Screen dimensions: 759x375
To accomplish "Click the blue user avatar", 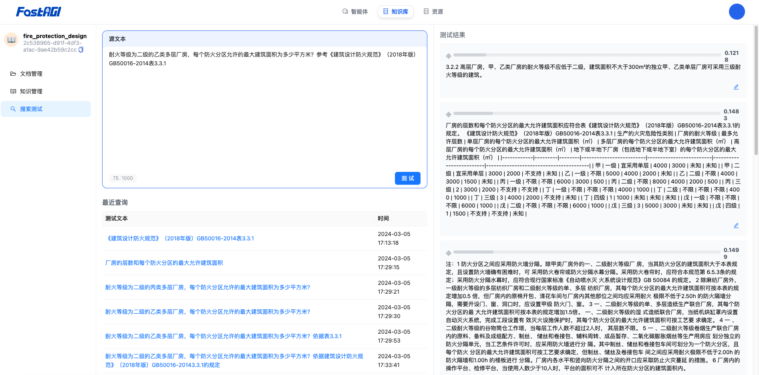I will point(737,12).
